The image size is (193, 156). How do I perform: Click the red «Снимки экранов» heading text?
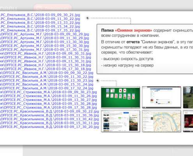(133, 30)
